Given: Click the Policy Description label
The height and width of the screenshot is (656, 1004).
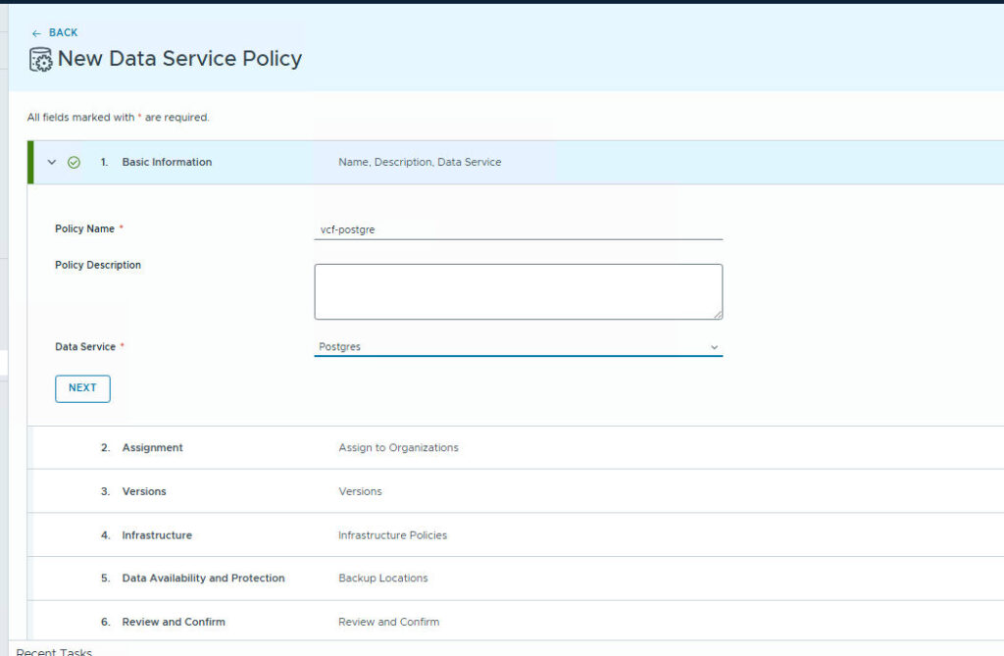Looking at the screenshot, I should click(x=98, y=266).
